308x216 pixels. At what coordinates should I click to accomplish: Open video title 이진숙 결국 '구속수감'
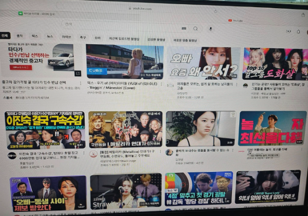(x=49, y=155)
